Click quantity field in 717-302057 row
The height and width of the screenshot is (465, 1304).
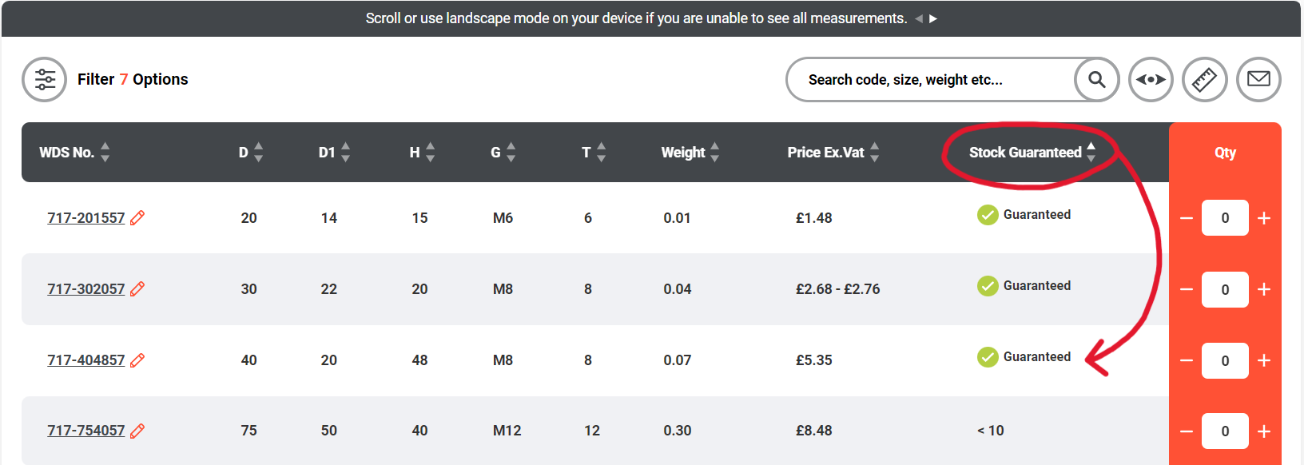pos(1225,289)
